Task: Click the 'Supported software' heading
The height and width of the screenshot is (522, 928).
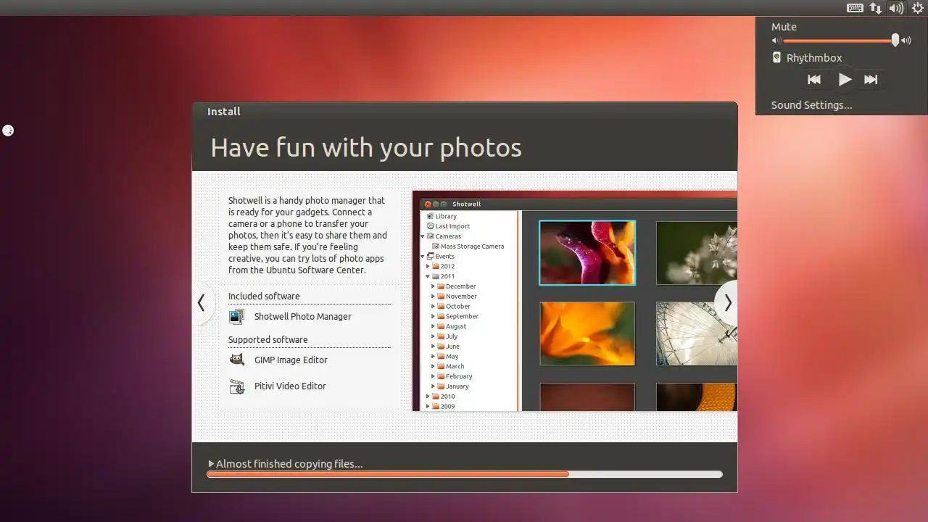Action: 268,340
